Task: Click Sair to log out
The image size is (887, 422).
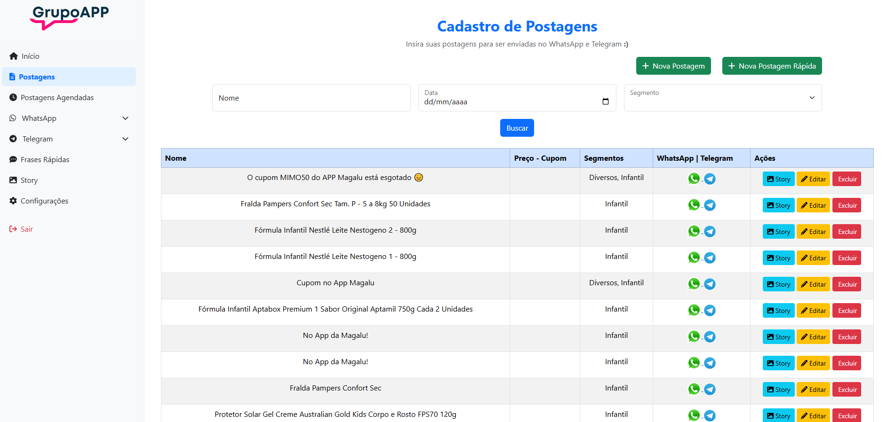Action: [26, 229]
